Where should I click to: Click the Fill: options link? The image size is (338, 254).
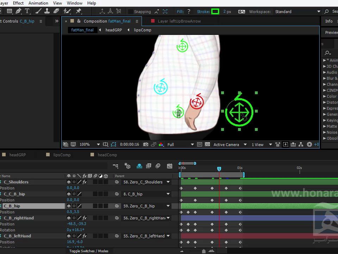pyautogui.click(x=180, y=12)
